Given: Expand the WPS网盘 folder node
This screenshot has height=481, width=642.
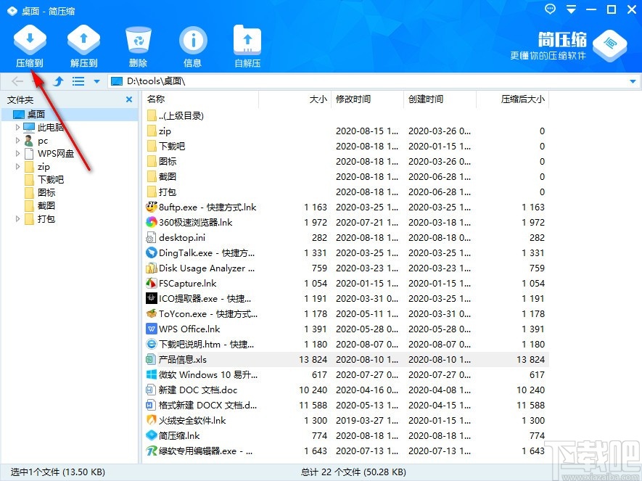Looking at the screenshot, I should 17,153.
